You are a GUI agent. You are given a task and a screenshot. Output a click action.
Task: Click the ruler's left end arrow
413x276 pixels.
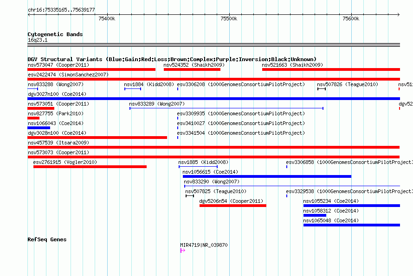(29, 14)
